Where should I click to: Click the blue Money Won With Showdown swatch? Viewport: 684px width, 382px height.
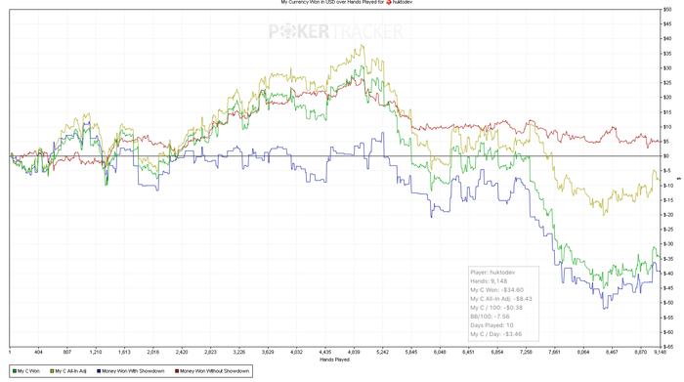pos(99,371)
